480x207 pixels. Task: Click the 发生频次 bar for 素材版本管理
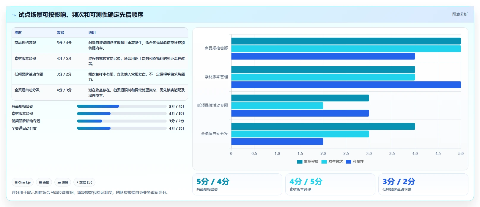pos(323,77)
